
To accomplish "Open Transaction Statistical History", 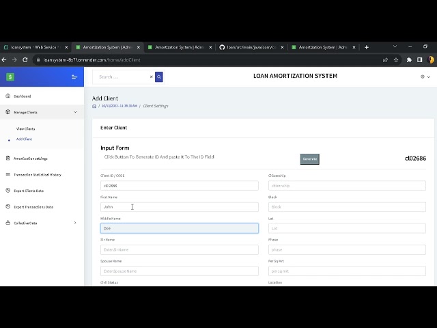I will [x=38, y=175].
